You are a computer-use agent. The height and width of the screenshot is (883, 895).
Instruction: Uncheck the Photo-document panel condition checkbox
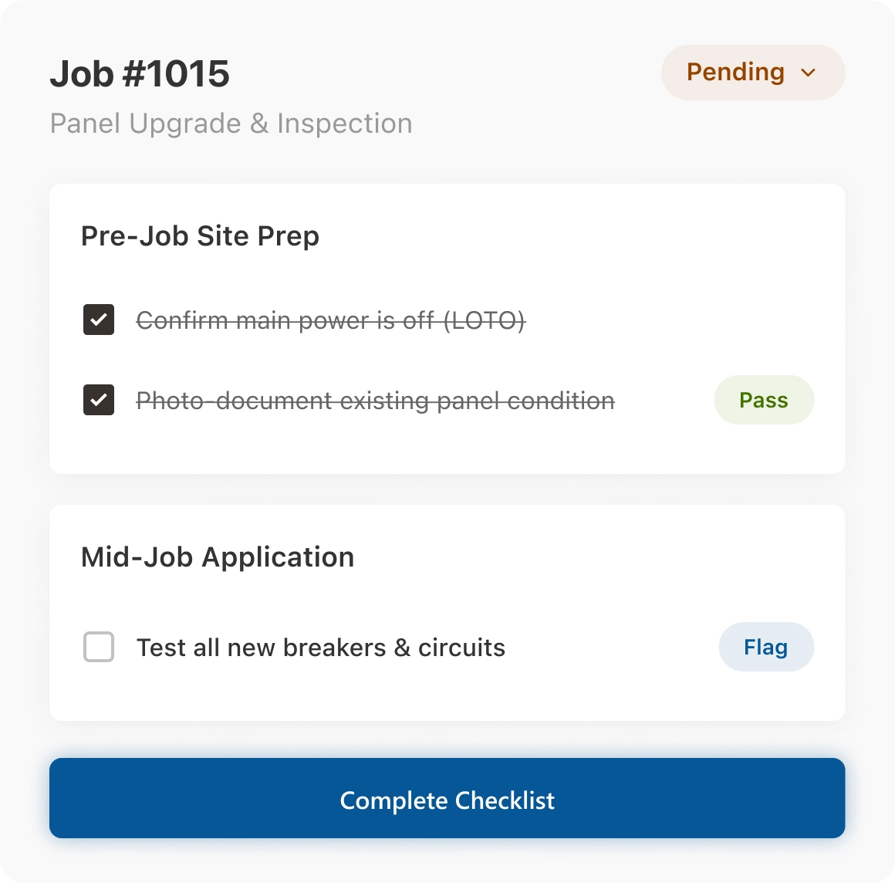(99, 400)
